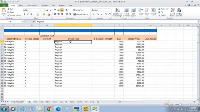200x112 pixels.
Task: Click the Windows Start button
Action: [4, 109]
